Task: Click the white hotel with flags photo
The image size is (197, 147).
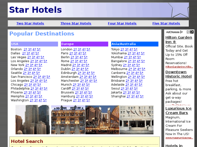Action: click(137, 120)
